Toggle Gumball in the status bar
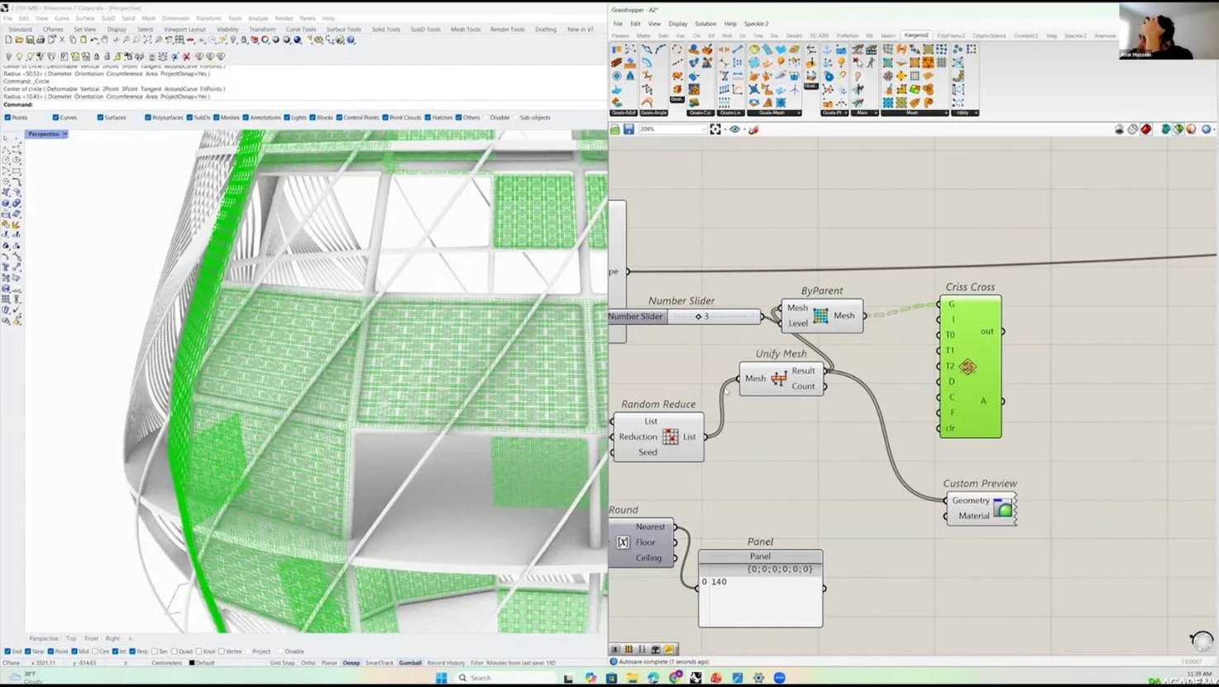 pos(409,663)
